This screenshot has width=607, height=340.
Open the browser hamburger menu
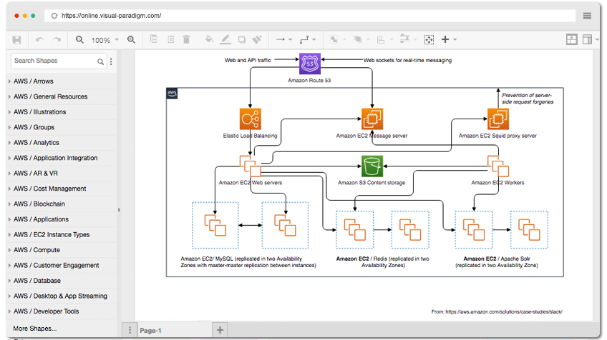(587, 16)
